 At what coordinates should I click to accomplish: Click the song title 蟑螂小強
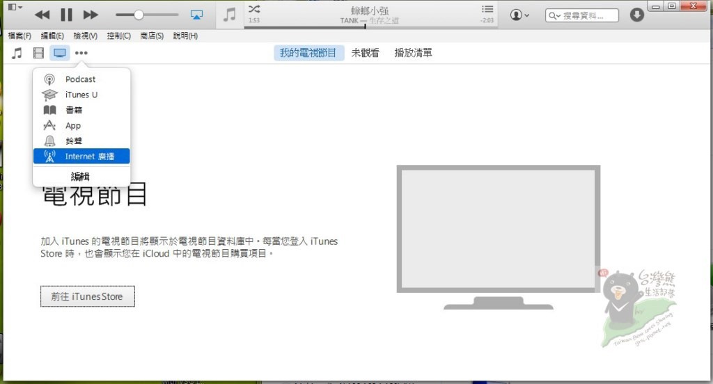(x=370, y=10)
